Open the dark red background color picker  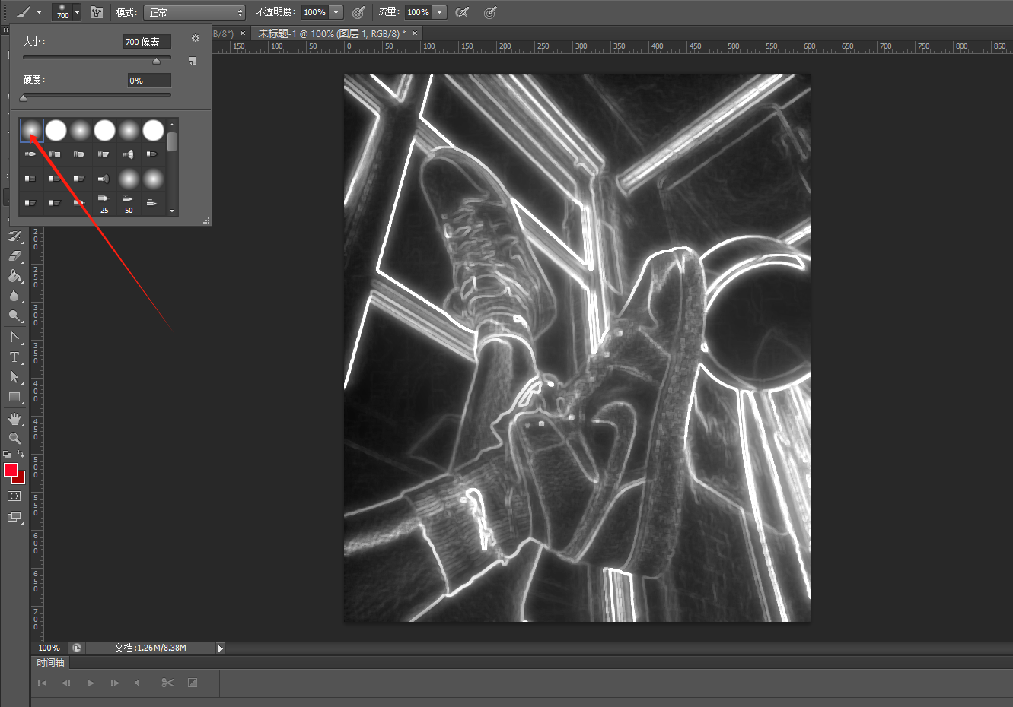point(20,478)
